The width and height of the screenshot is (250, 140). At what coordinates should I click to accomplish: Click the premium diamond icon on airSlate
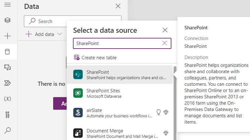click(166, 112)
